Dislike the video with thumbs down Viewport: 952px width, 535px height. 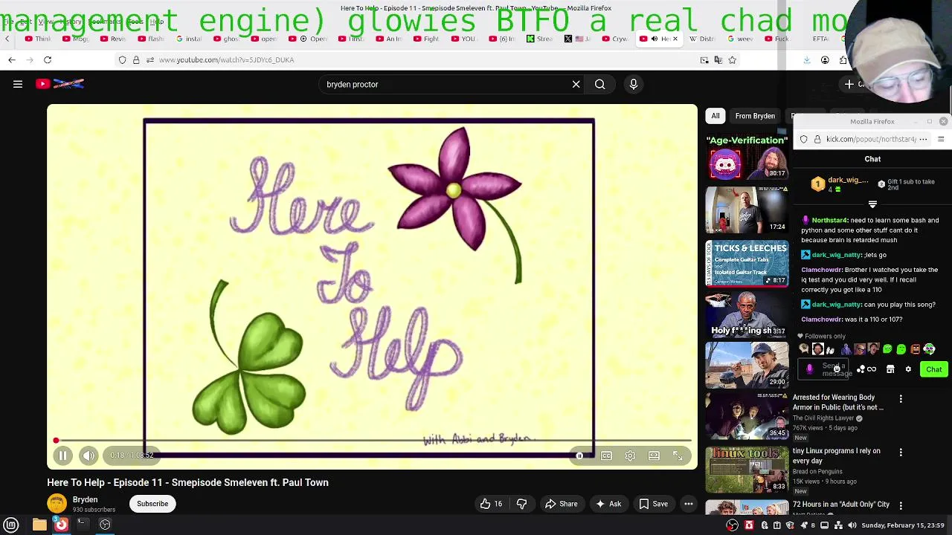522,504
